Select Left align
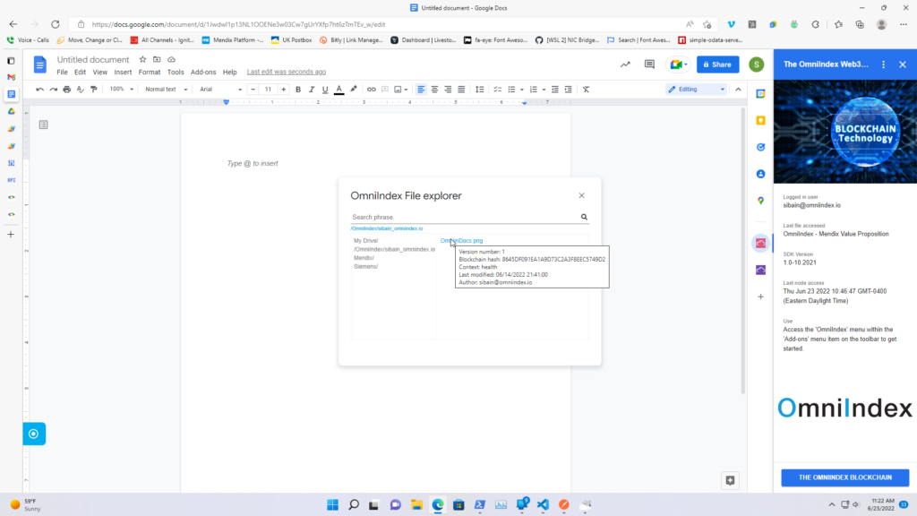The width and height of the screenshot is (917, 516). [421, 90]
